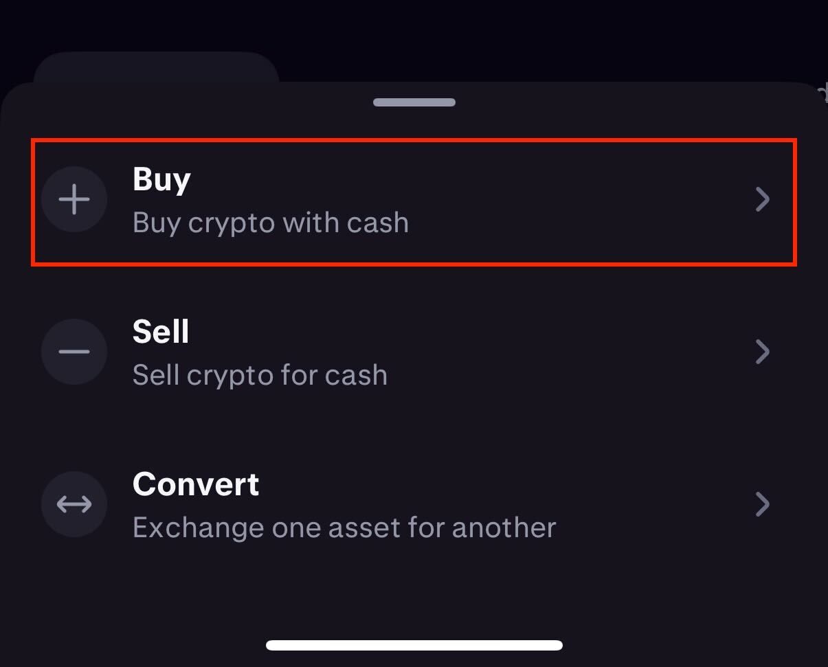This screenshot has width=828, height=667.
Task: Open the Sell option via its chevron
Action: [763, 352]
